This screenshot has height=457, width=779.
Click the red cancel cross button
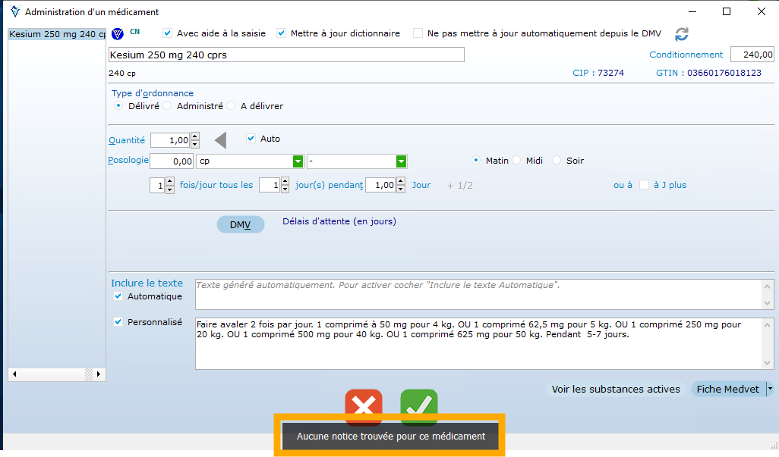coord(364,406)
